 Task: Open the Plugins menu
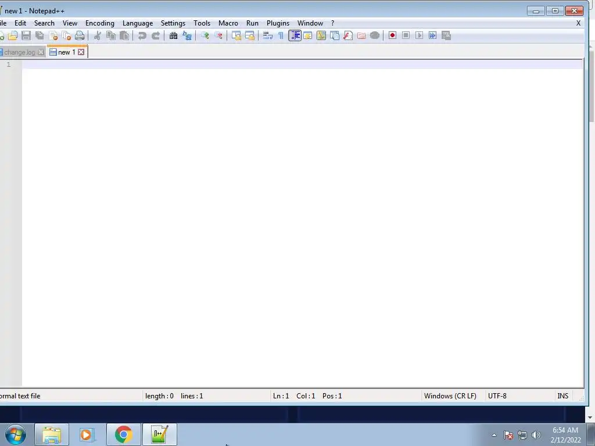click(x=278, y=23)
